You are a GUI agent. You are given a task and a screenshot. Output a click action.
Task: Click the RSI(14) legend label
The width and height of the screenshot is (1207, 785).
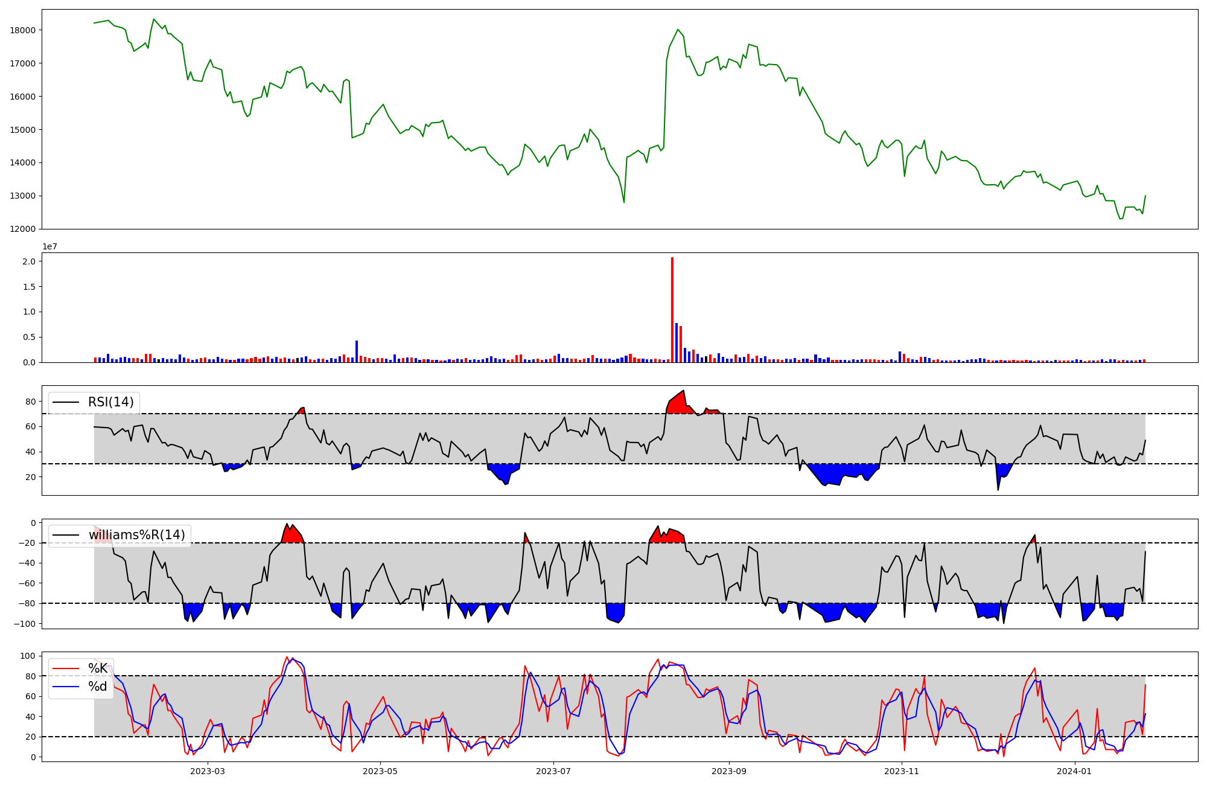click(110, 402)
